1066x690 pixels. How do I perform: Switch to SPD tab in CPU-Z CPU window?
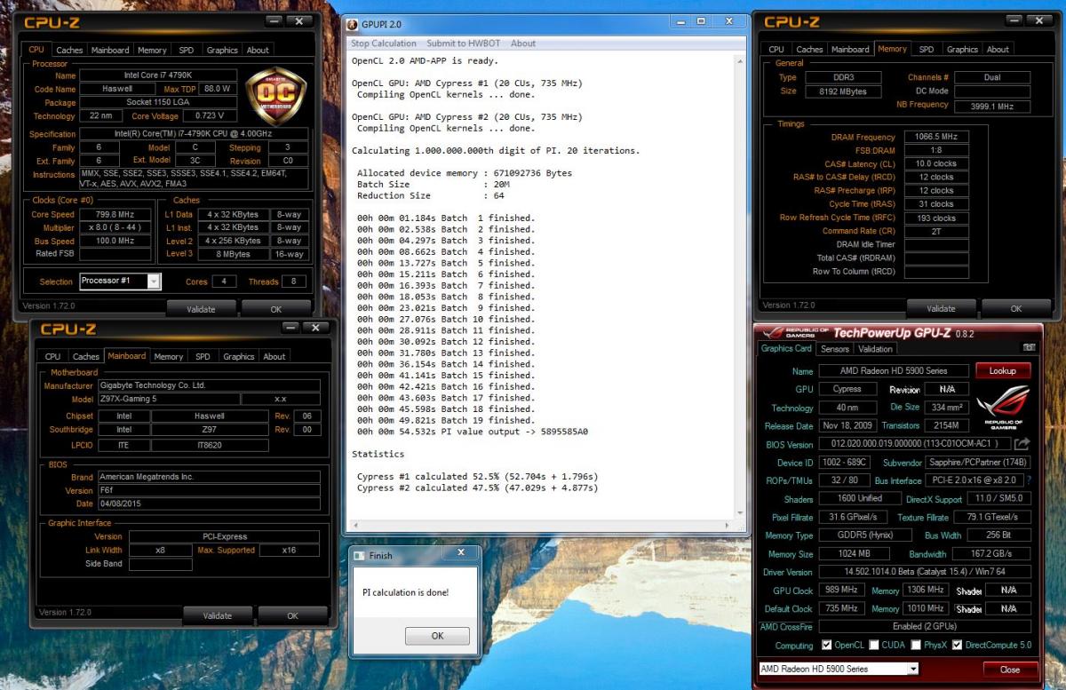click(186, 50)
